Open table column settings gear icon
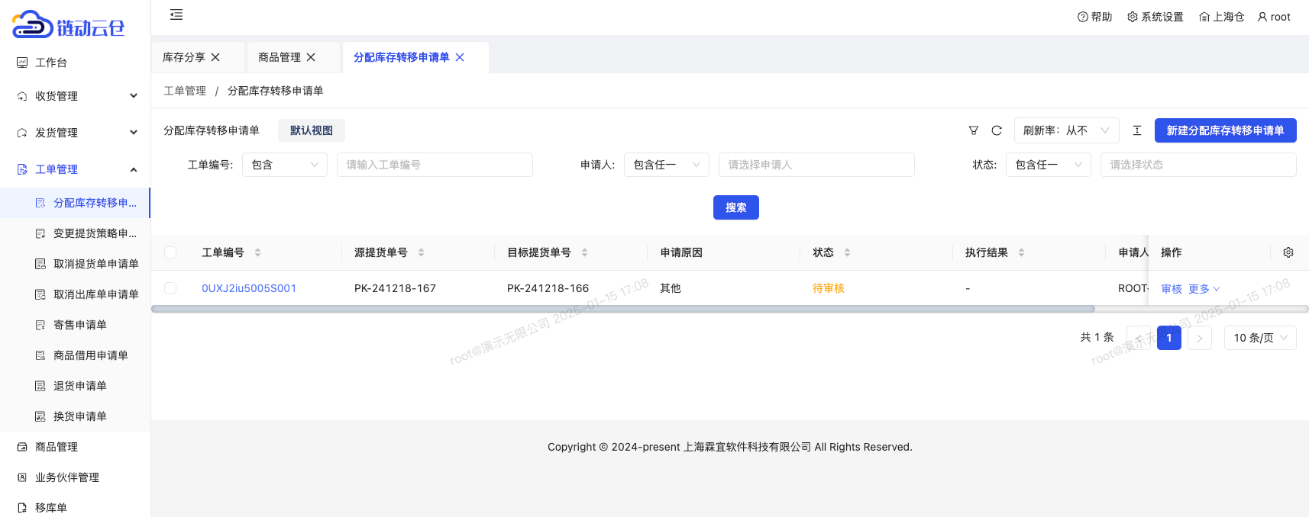Image resolution: width=1309 pixels, height=517 pixels. 1288,252
